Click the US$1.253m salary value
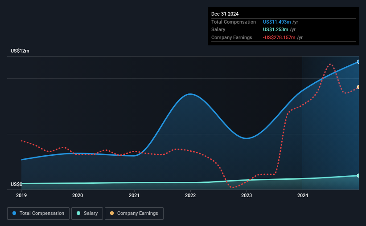Viewport: 366px width, 226px height. click(x=276, y=30)
